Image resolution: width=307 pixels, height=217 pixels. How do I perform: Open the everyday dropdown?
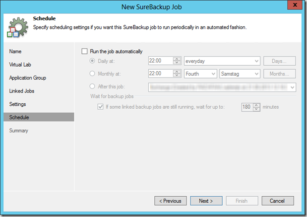[x=222, y=61]
